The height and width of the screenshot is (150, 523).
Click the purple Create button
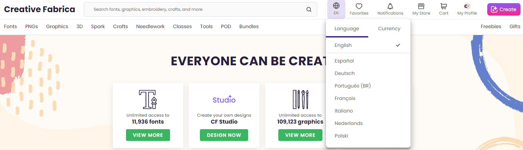504,9
